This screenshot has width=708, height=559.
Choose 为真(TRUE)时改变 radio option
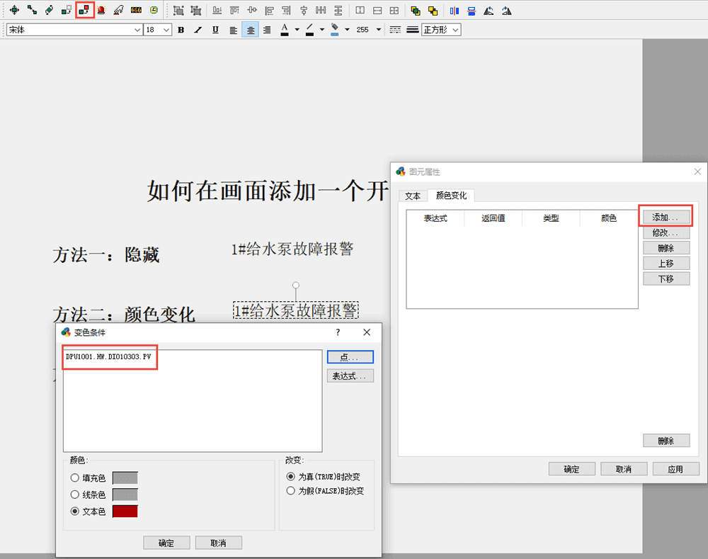[291, 476]
